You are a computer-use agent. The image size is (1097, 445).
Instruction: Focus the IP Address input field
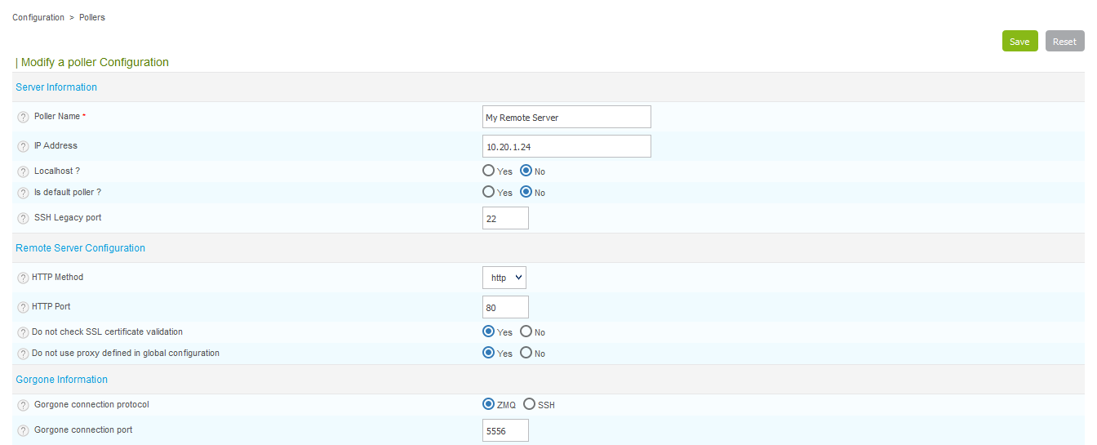(x=566, y=146)
